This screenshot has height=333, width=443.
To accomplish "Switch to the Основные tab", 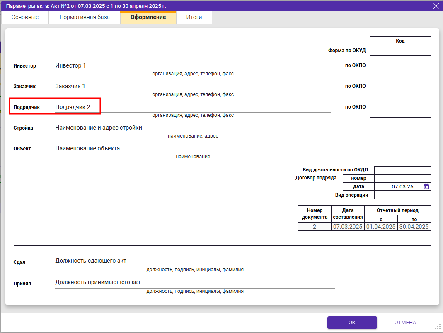I will tap(25, 17).
